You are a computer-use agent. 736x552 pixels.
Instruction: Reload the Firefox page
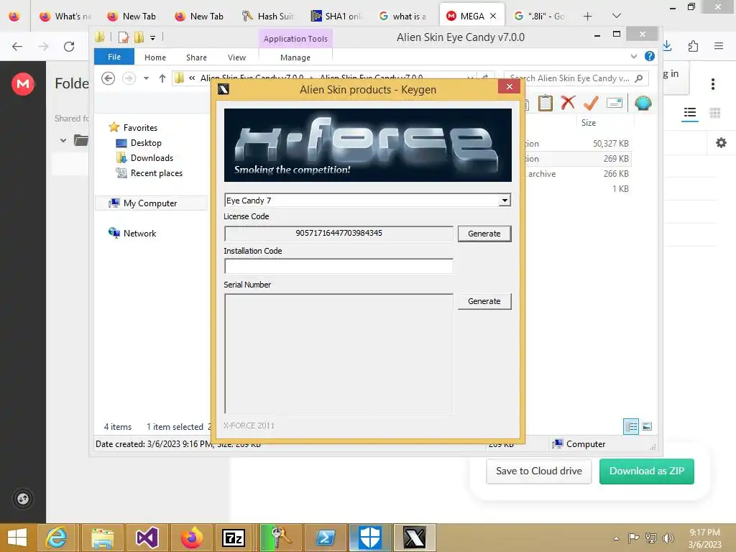point(69,46)
